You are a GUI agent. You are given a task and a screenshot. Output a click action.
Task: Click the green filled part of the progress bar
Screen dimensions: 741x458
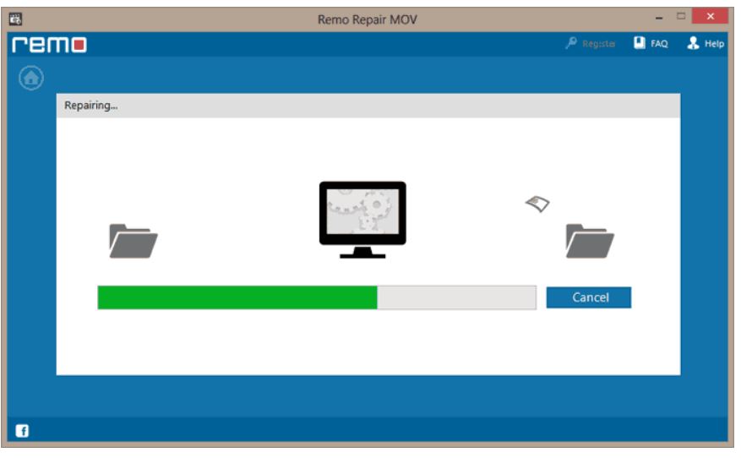pyautogui.click(x=237, y=297)
